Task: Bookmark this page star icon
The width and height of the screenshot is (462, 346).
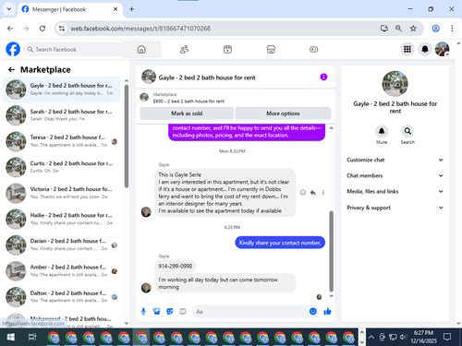Action: [x=413, y=29]
